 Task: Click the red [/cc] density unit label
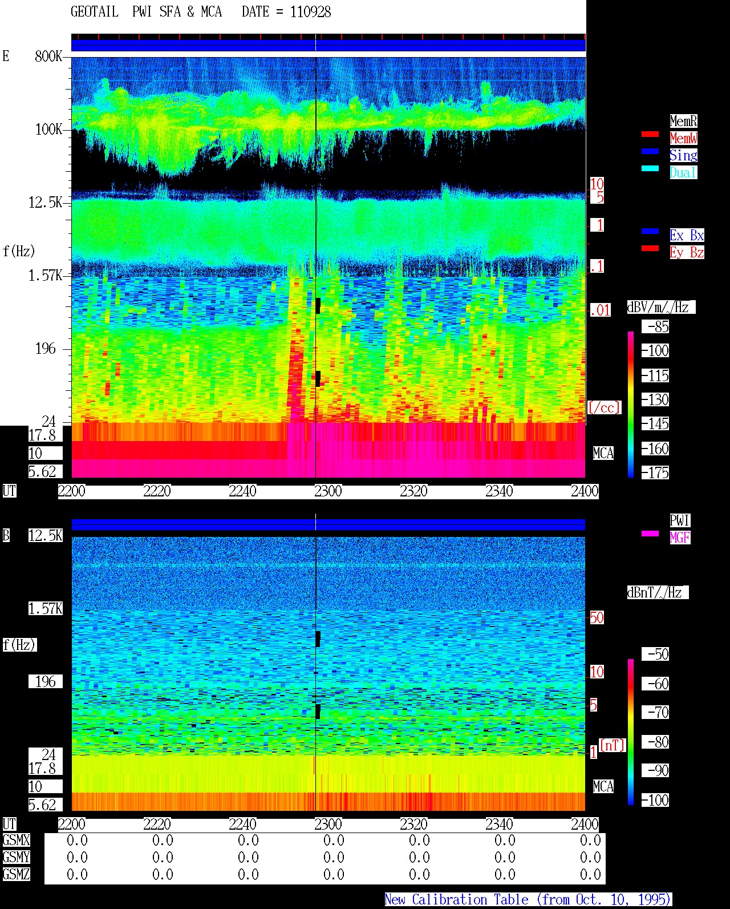pyautogui.click(x=604, y=407)
